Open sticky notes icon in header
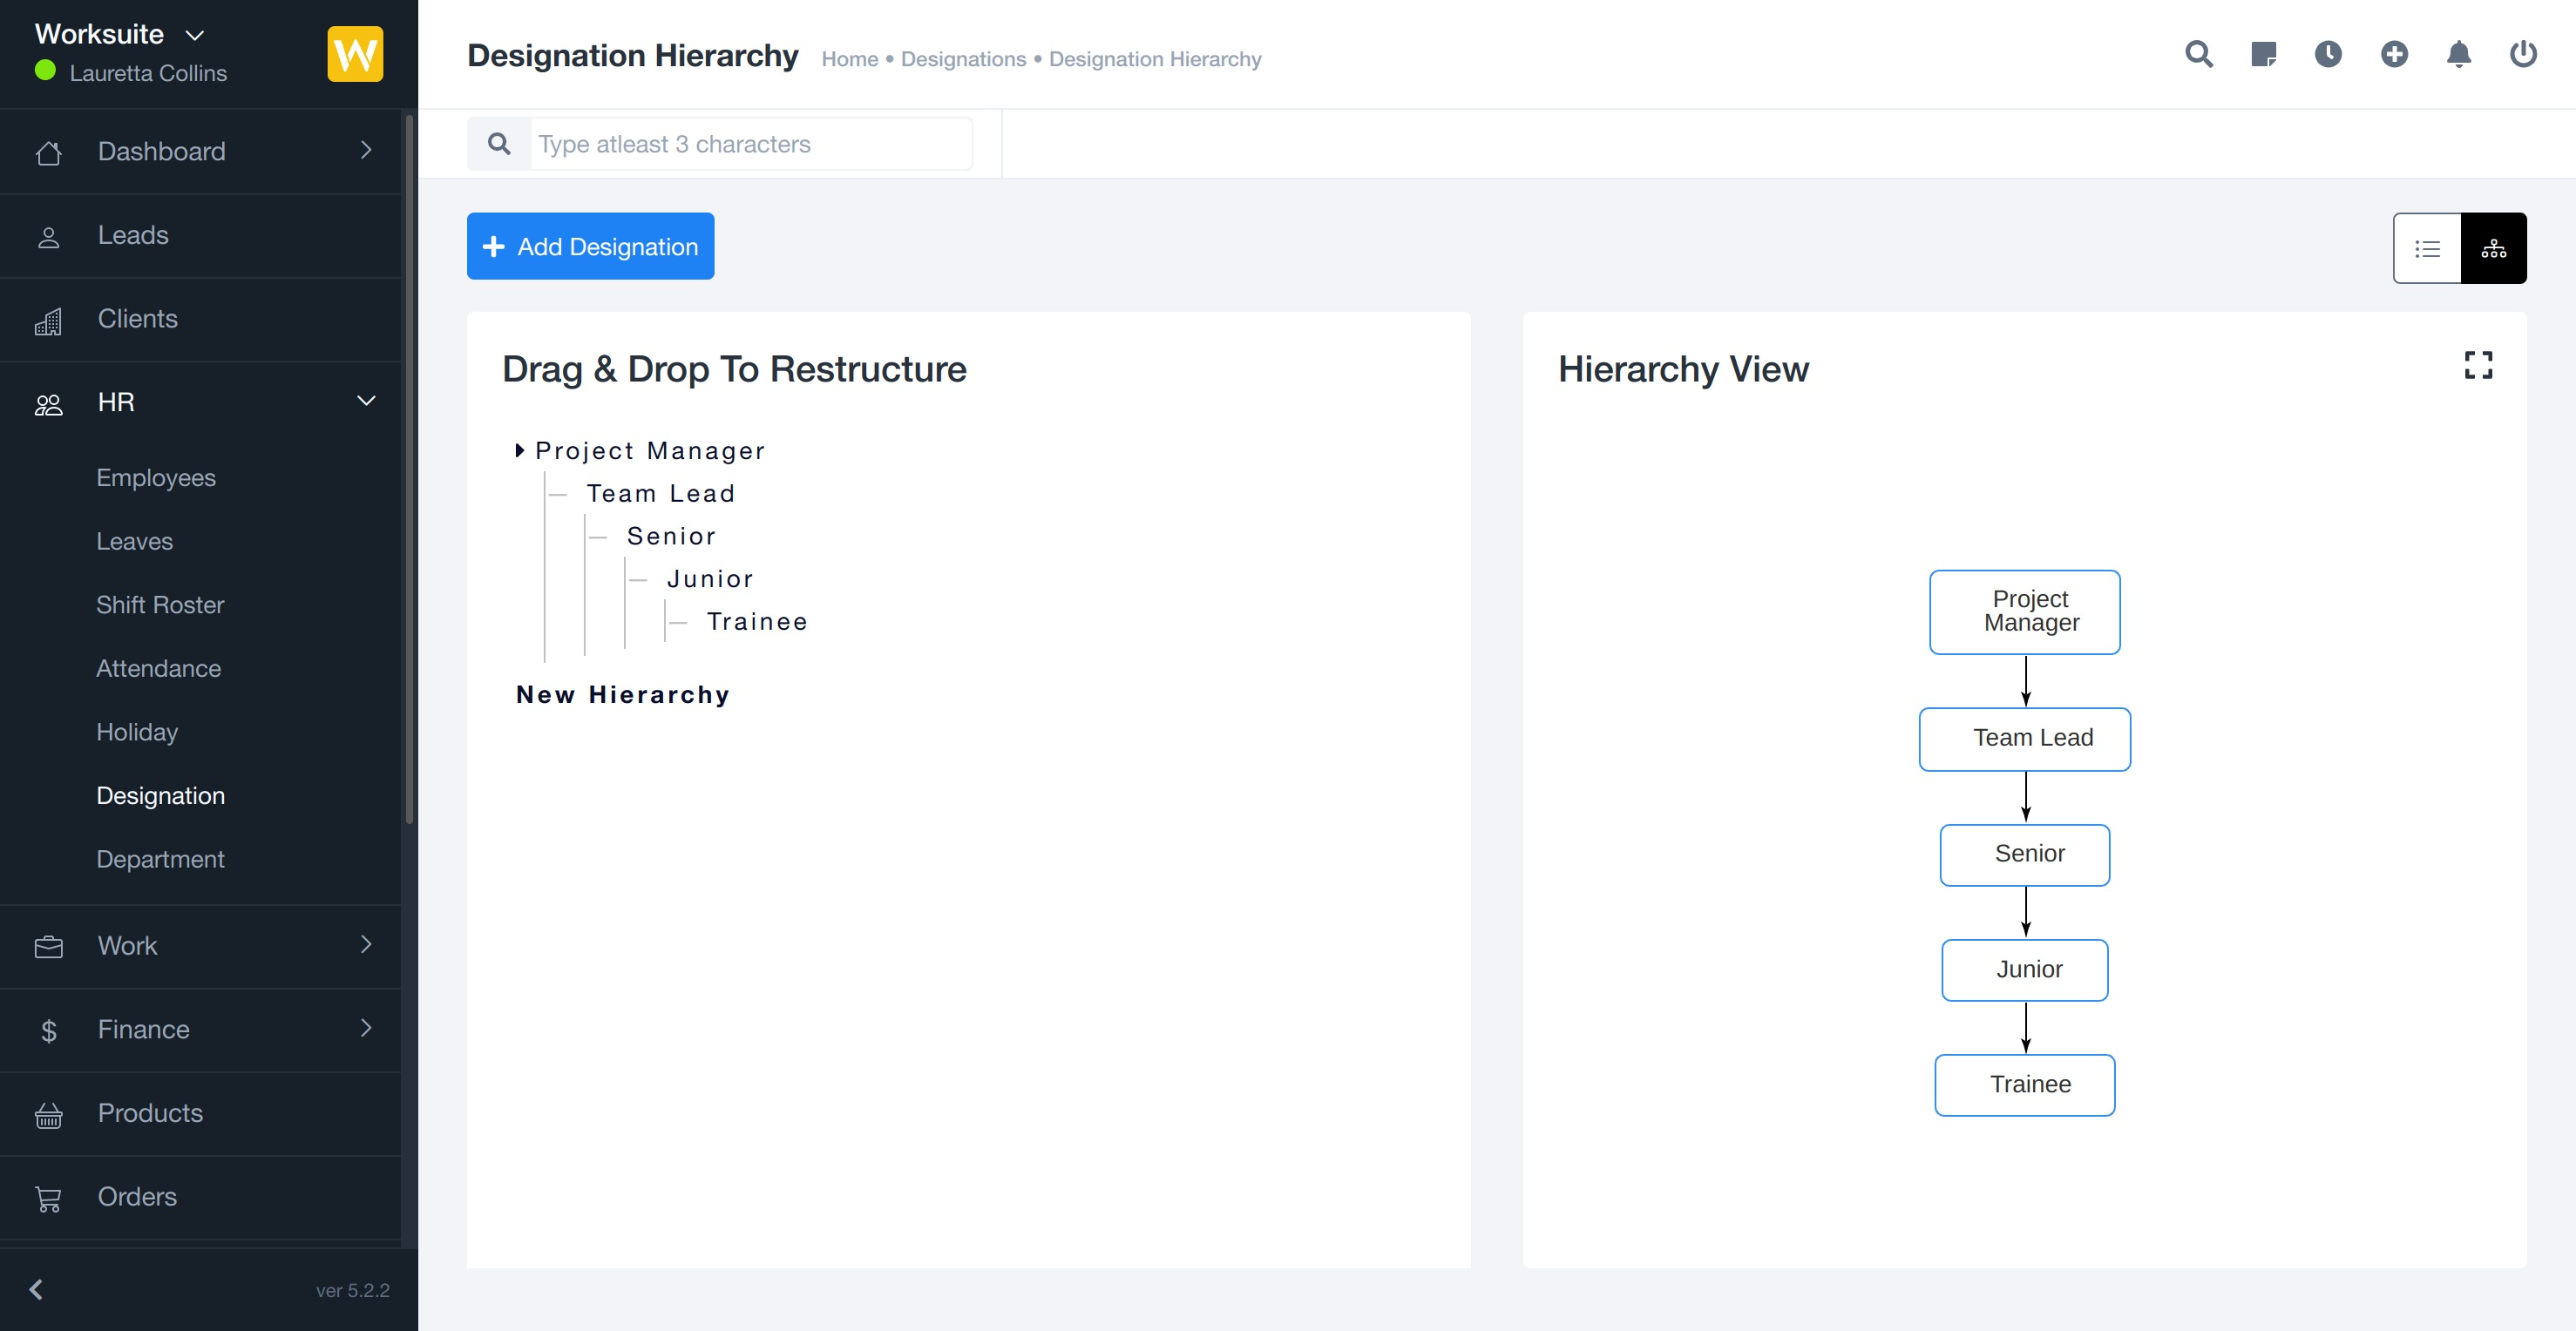 [2263, 54]
